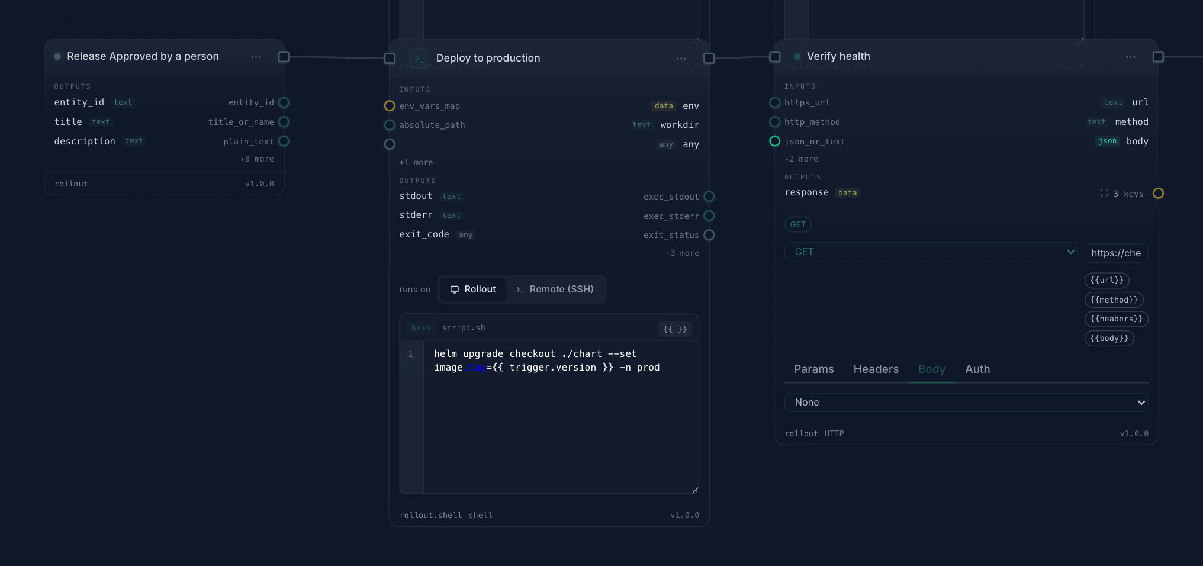The width and height of the screenshot is (1203, 566).
Task: Click the exit_code output label
Action: tap(424, 234)
